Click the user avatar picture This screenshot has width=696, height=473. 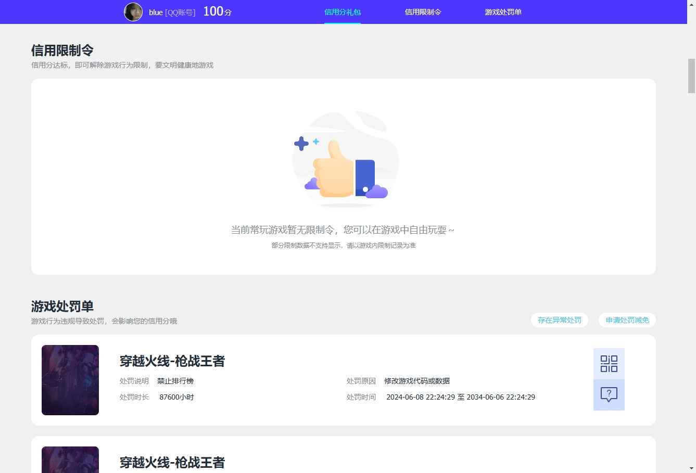133,12
